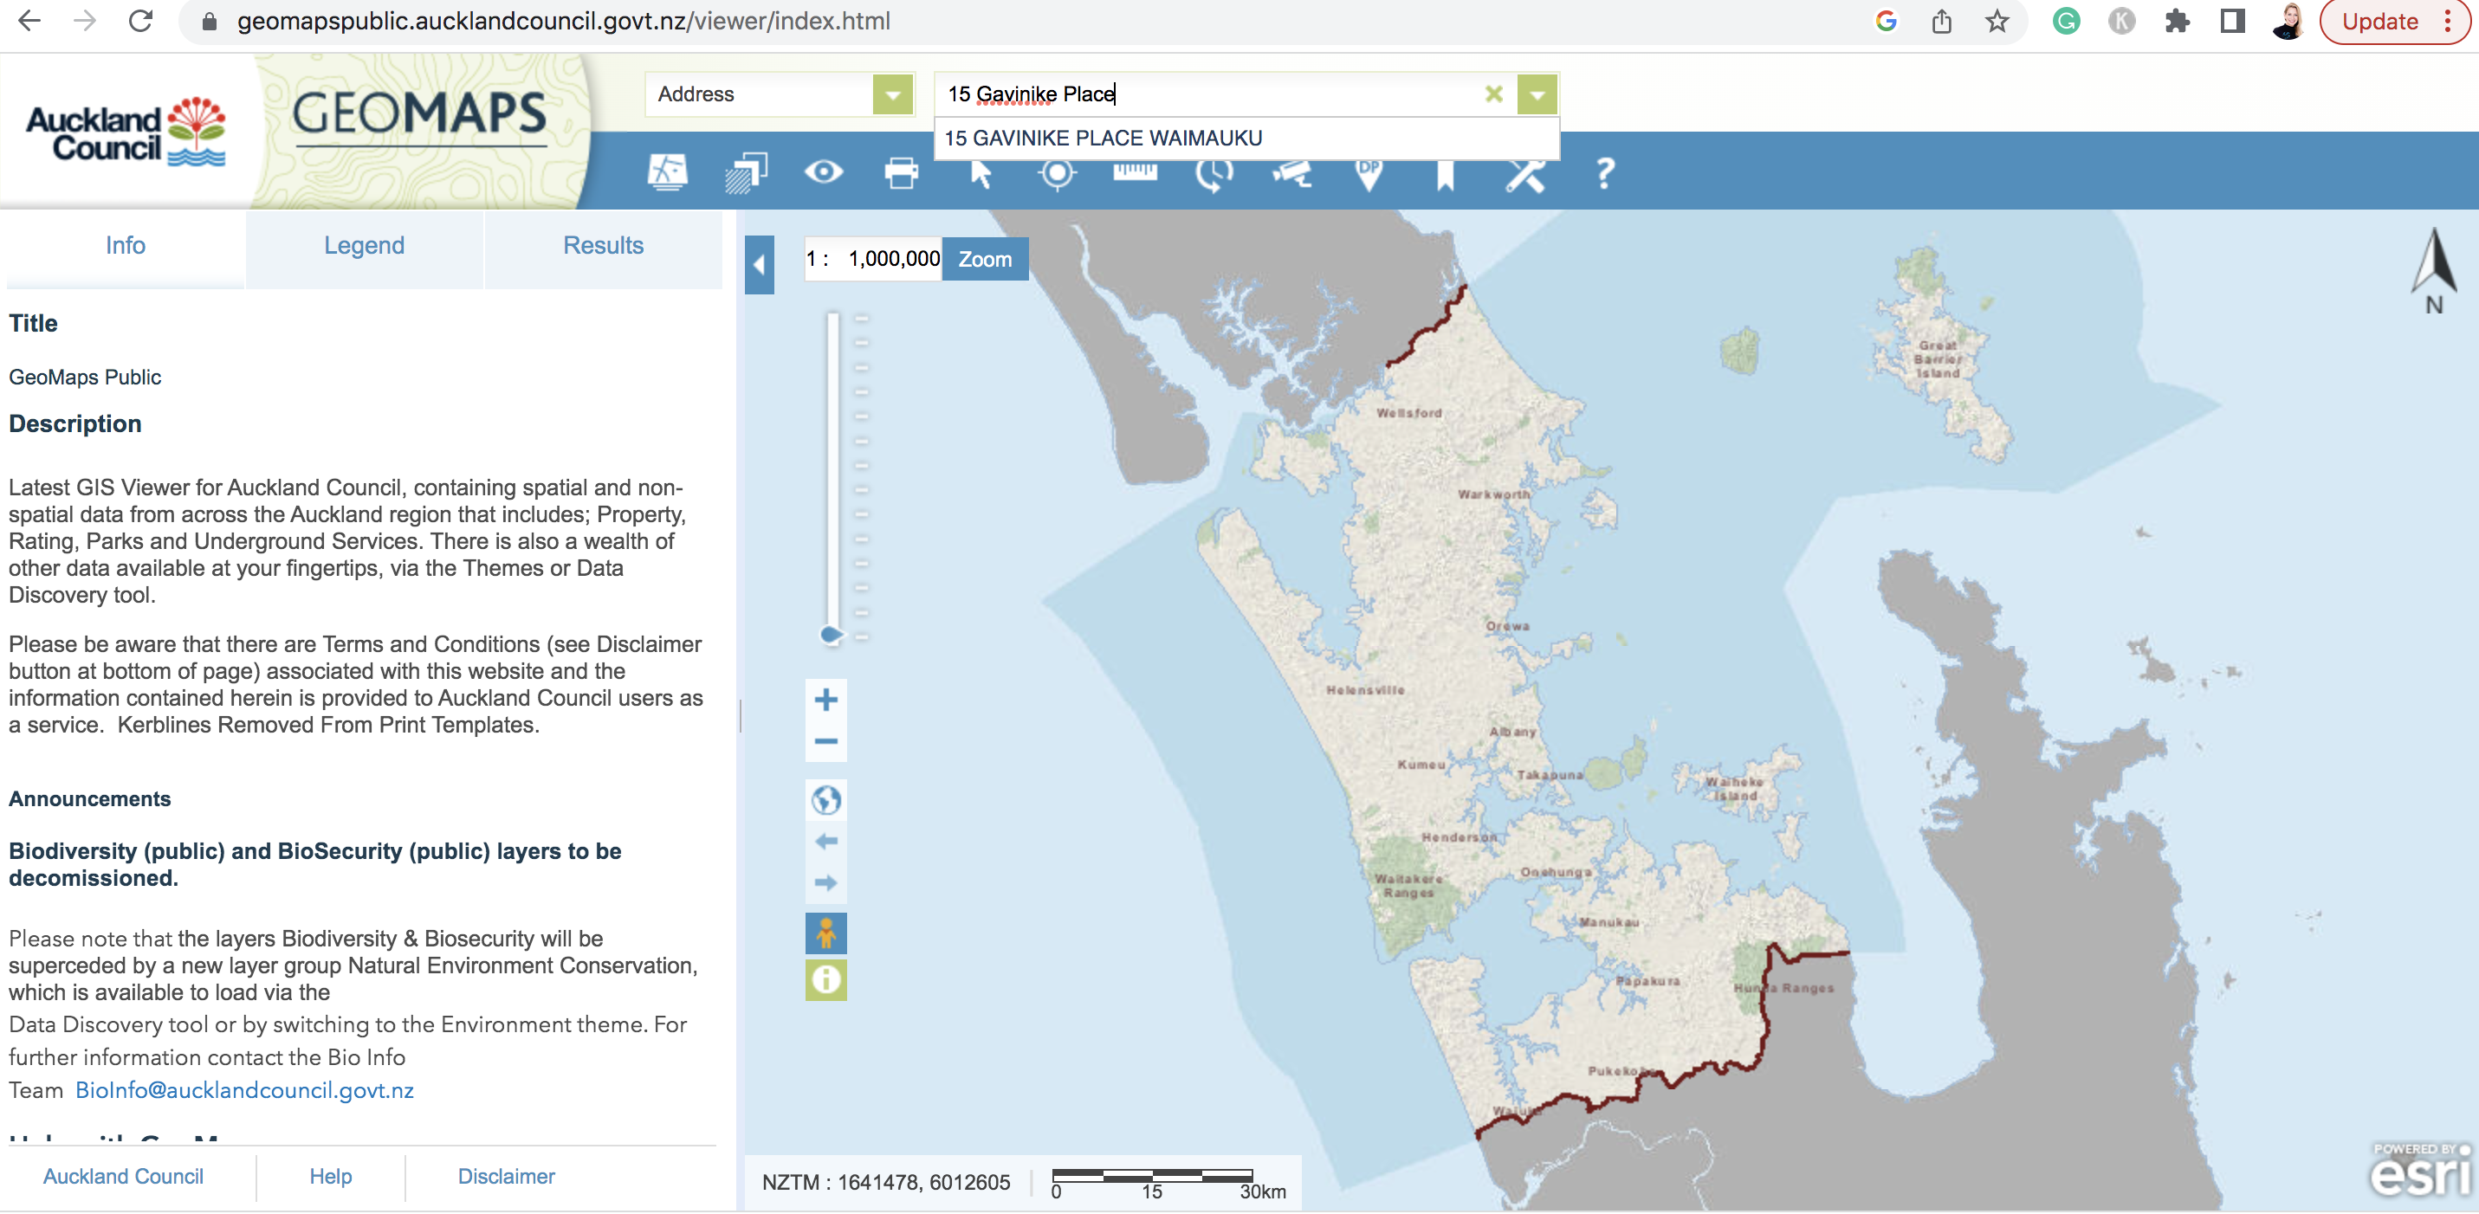Open the browser extensions puzzle icon

pyautogui.click(x=2177, y=21)
